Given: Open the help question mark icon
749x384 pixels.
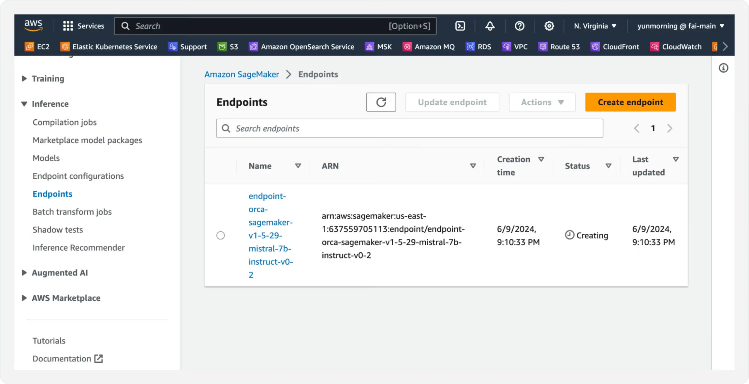Looking at the screenshot, I should [520, 26].
